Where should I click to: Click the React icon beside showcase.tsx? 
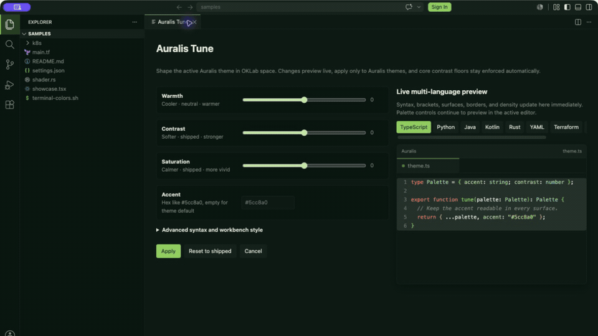coord(27,89)
